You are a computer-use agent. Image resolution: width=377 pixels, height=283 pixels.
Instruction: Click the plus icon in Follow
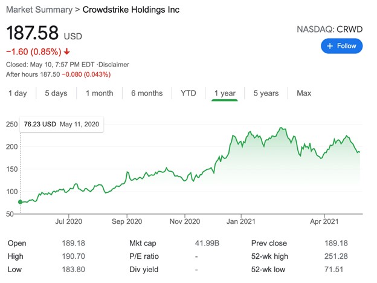coord(329,46)
